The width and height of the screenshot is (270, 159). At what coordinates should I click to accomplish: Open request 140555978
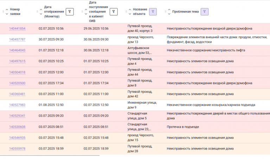click(x=17, y=148)
